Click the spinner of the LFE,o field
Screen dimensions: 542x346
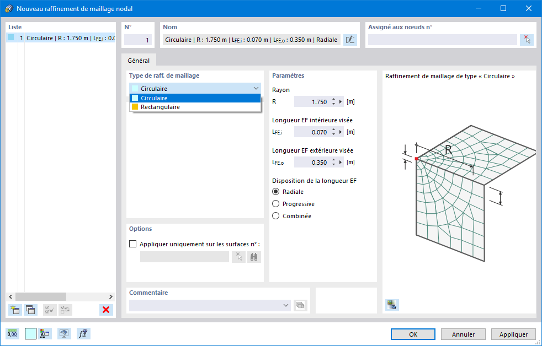coord(333,163)
